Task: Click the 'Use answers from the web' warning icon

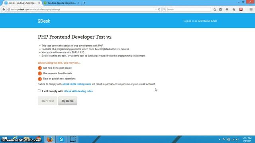Action: [x=40, y=73]
